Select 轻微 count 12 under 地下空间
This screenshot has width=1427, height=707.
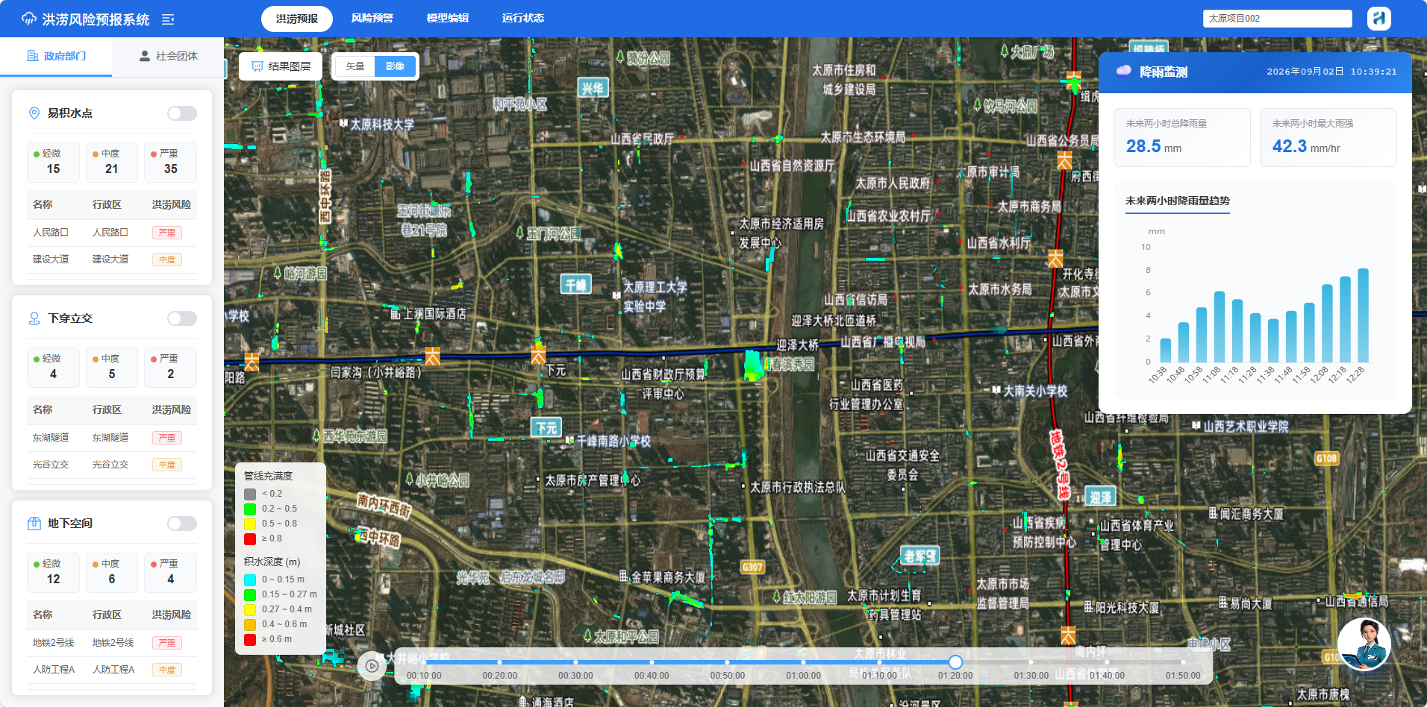click(x=53, y=573)
